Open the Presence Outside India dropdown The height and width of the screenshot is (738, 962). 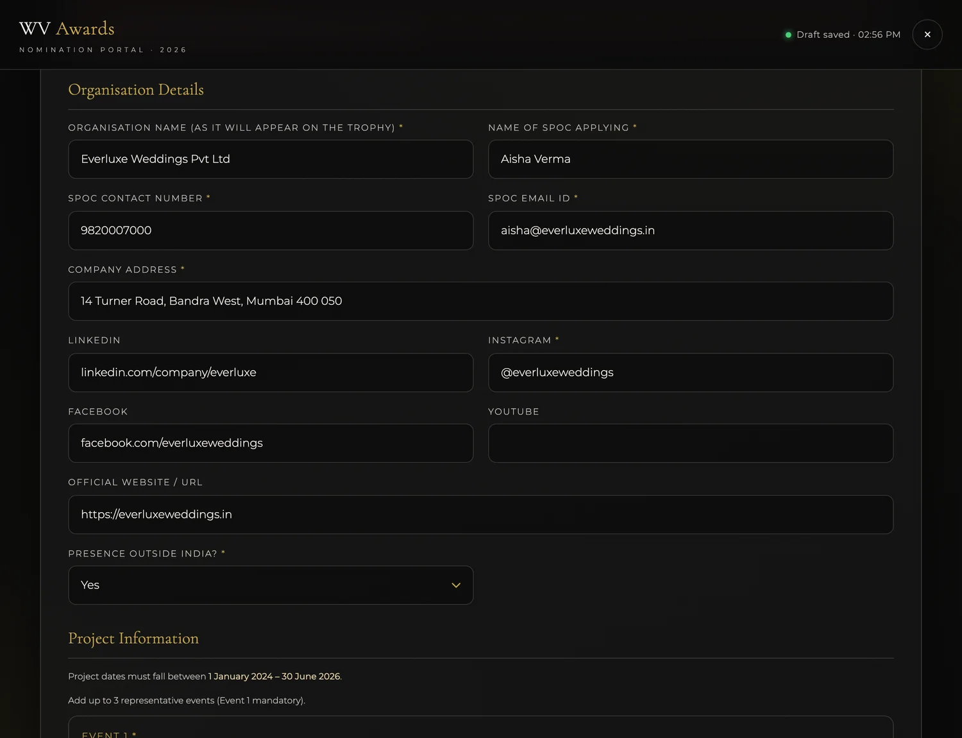(x=271, y=585)
